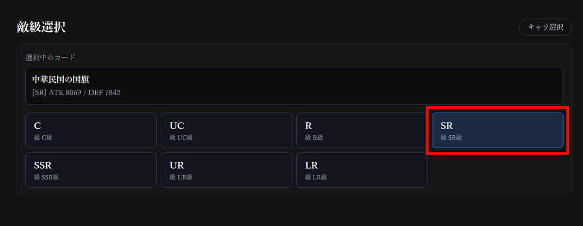Click the highlighted SR rank tile
The height and width of the screenshot is (226, 583).
point(497,130)
